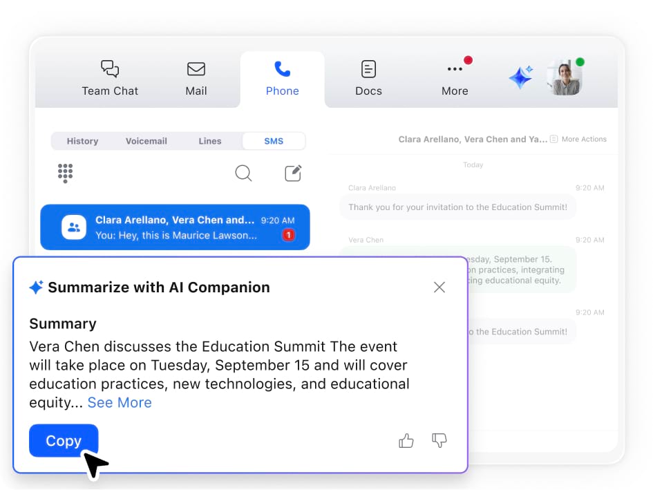Screen dimensions: 653x490
Task: Open the user profile avatar
Action: tap(564, 77)
